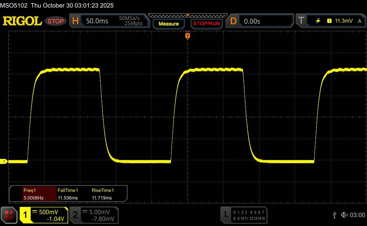Toggle the muted beeper speaker icon
Viewport: 367px width, 226px height.
click(x=344, y=215)
